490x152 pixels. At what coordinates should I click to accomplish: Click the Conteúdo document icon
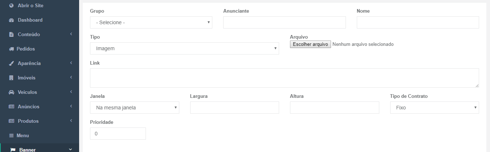(11, 35)
